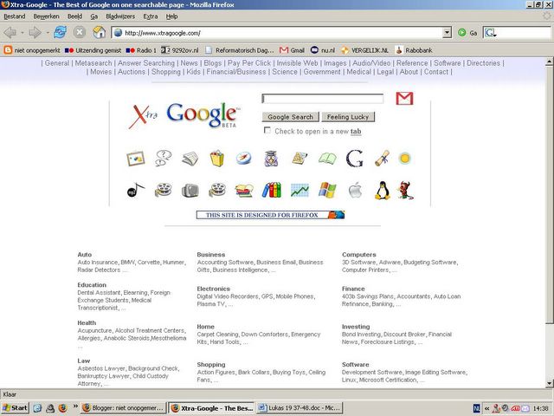
Task: Click the Feeling Lucky button
Action: coord(348,117)
